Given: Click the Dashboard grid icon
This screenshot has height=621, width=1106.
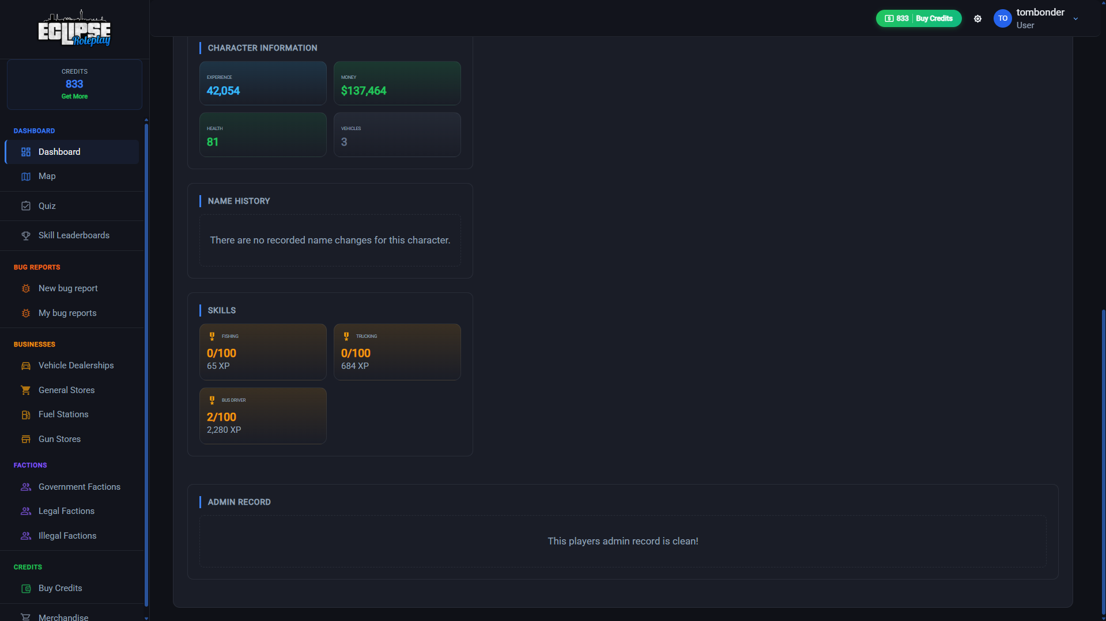Looking at the screenshot, I should pyautogui.click(x=26, y=152).
